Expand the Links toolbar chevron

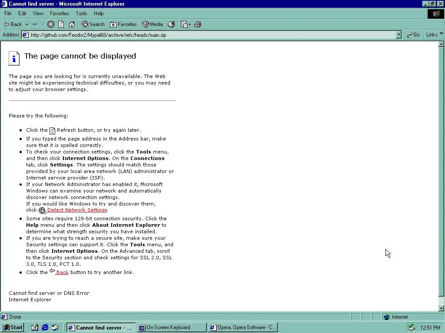[442, 34]
